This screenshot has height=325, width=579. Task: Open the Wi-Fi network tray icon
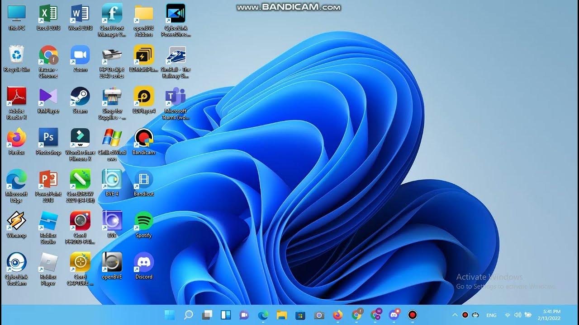(508, 315)
